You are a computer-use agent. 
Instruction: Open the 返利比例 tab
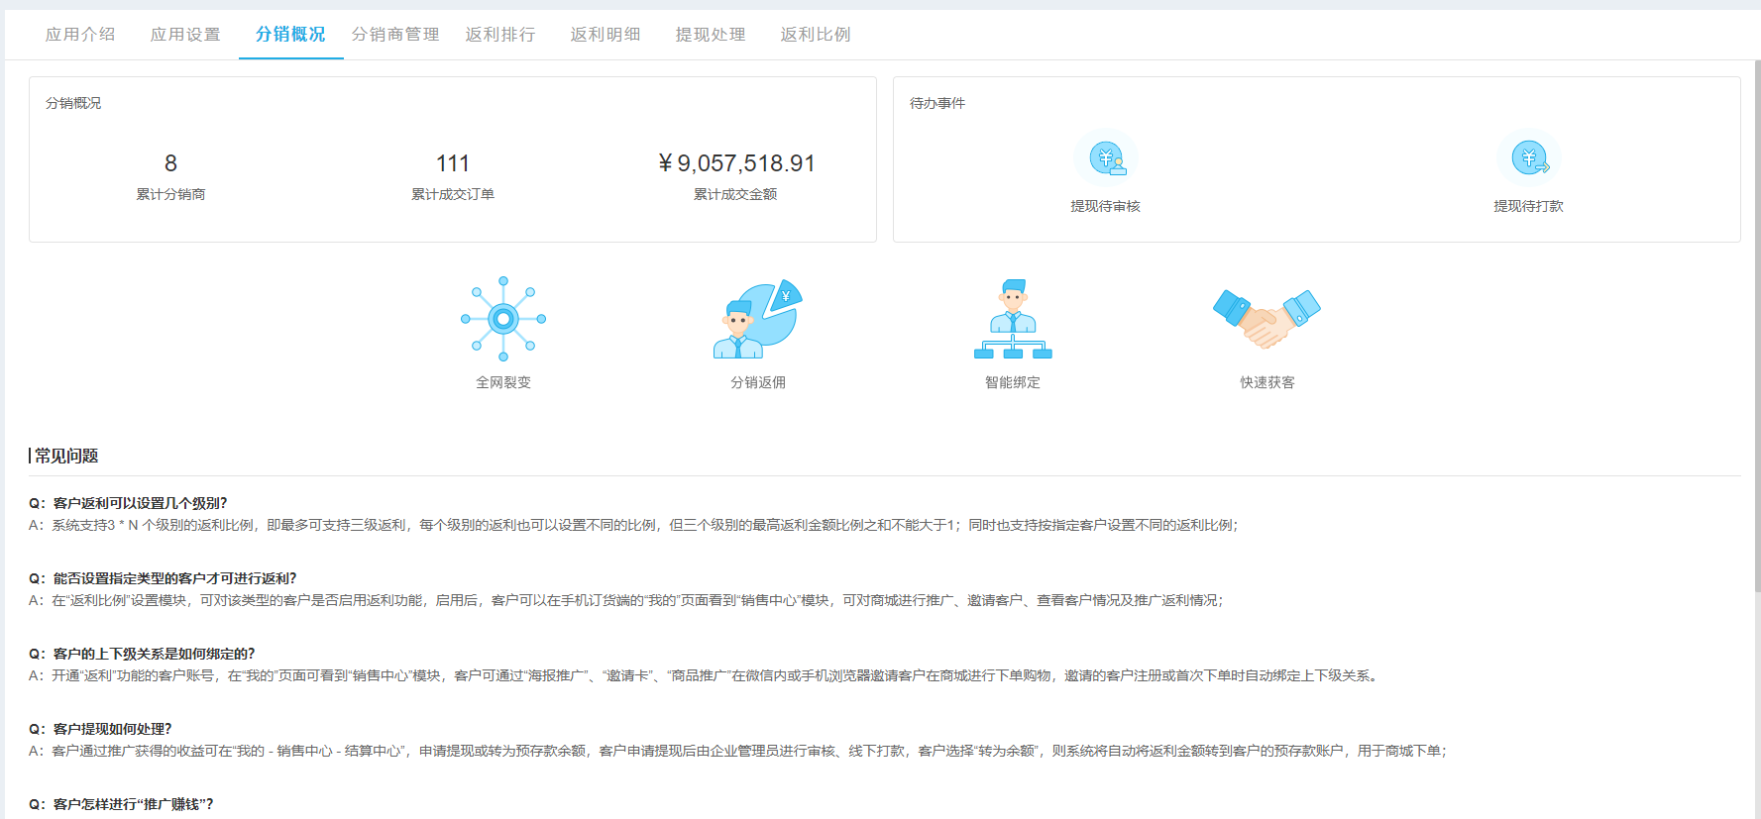[816, 35]
